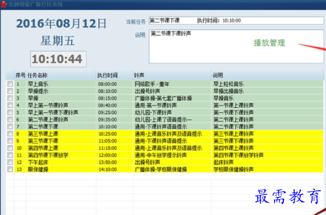Select task name 早上音乐
Viewport: 326px width, 215px height.
(x=38, y=84)
